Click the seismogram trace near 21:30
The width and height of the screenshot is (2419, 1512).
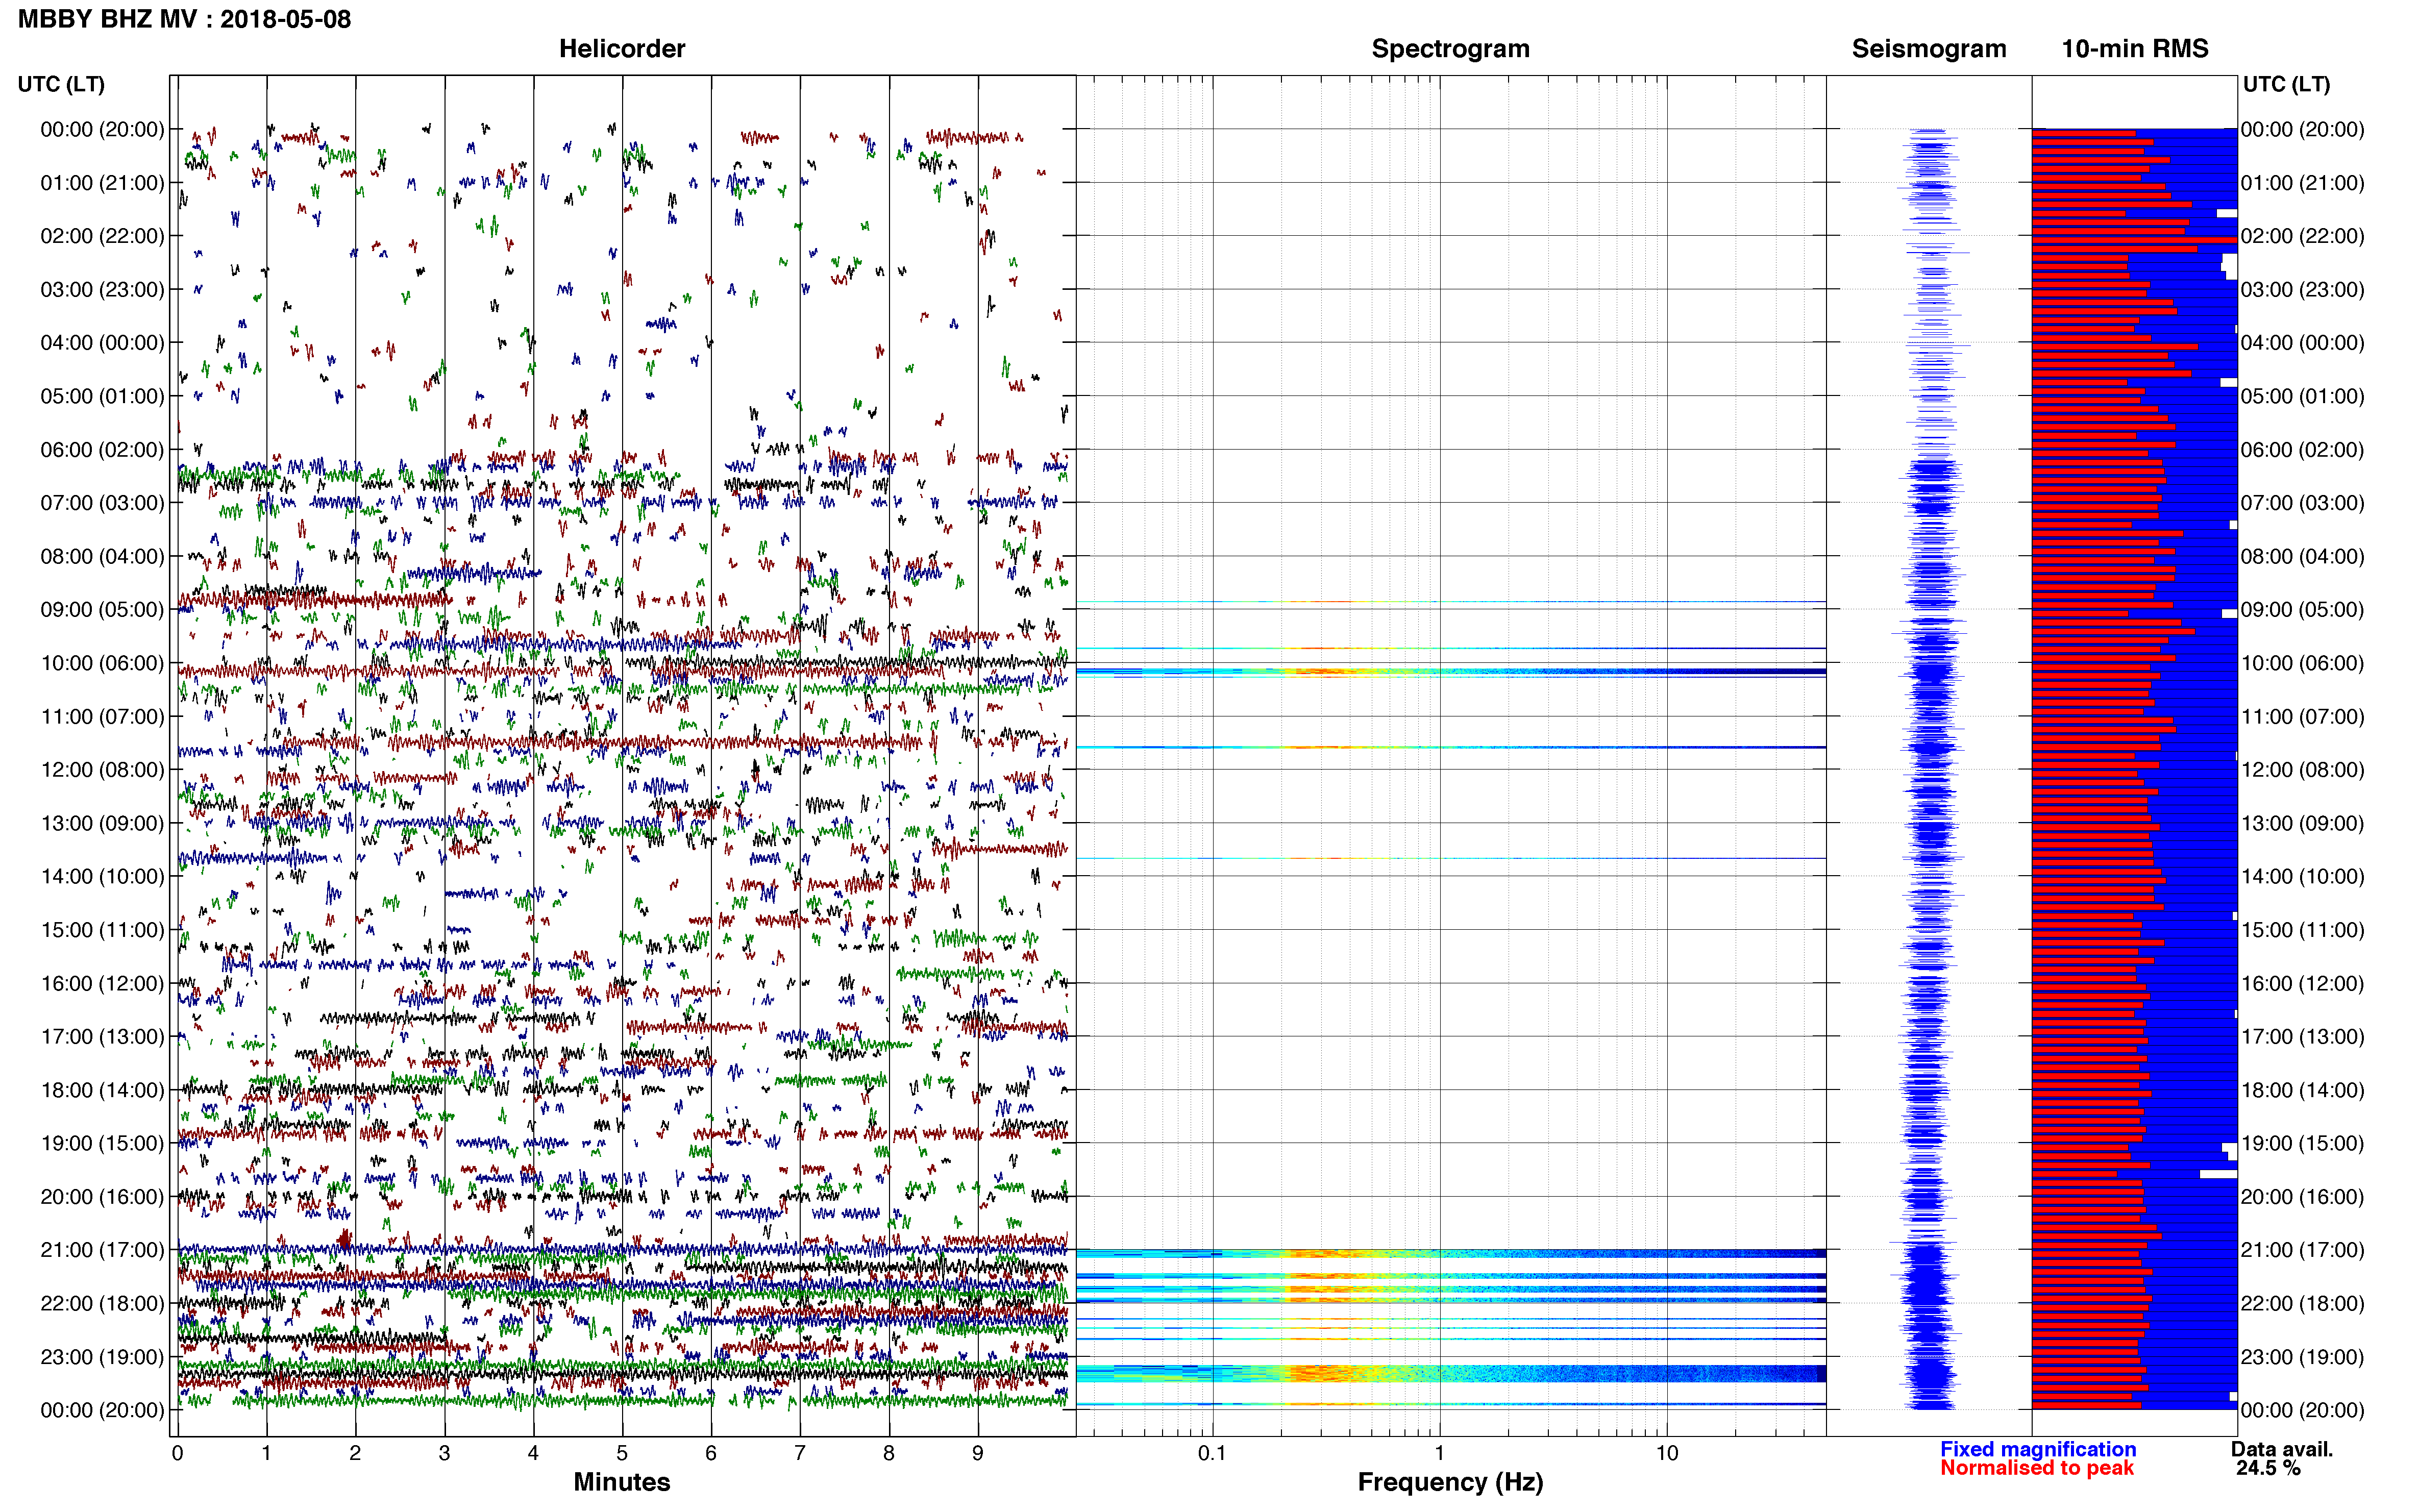pos(1929,1277)
